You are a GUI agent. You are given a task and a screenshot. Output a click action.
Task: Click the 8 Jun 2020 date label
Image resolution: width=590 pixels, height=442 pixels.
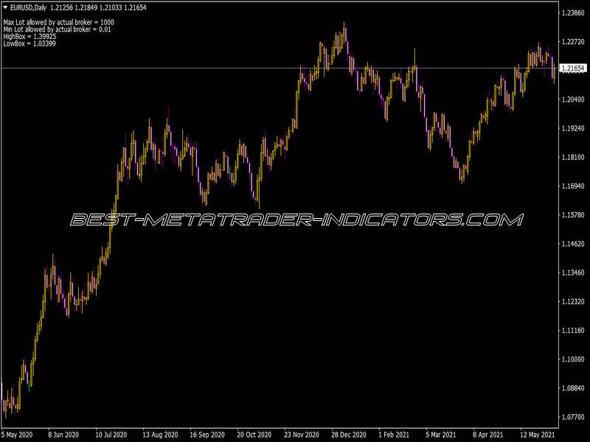pos(63,435)
